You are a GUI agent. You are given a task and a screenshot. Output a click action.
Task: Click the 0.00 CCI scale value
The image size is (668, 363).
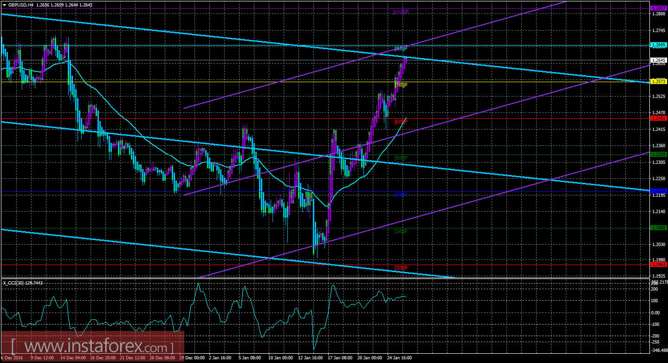[x=656, y=312]
